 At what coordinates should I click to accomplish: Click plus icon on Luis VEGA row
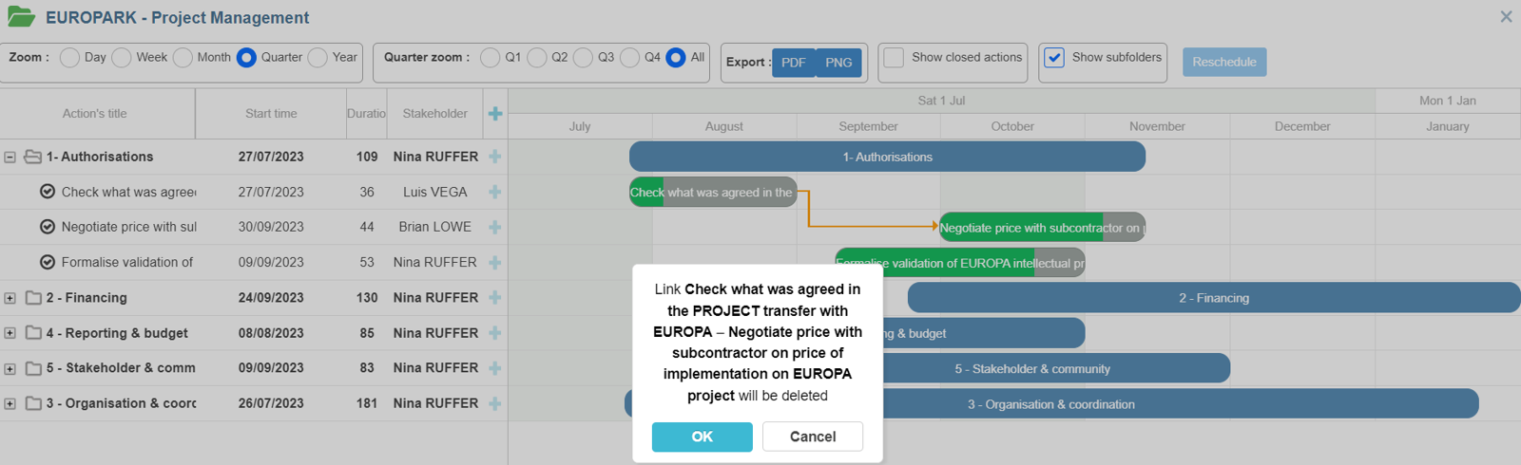point(495,192)
